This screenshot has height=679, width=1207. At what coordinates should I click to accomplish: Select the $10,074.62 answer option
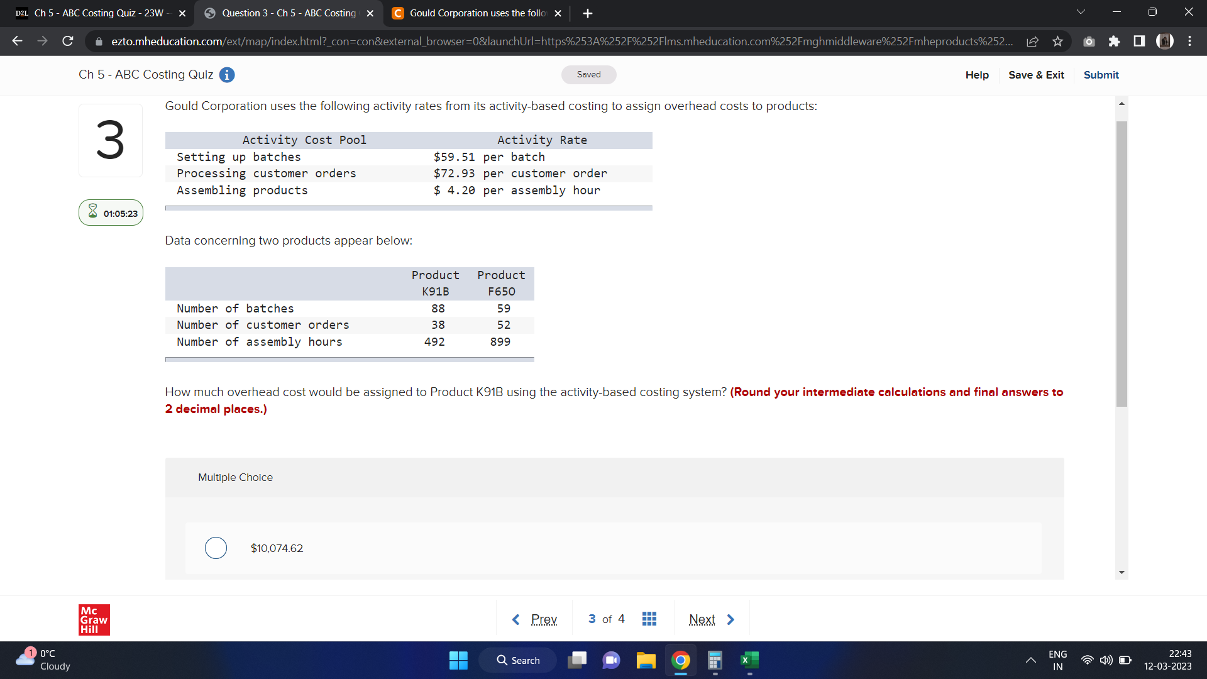pos(216,548)
